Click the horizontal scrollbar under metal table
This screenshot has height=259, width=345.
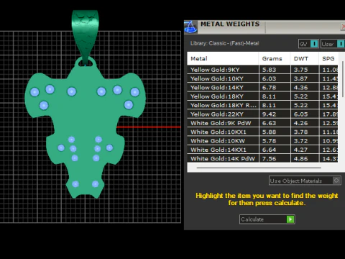(x=259, y=168)
